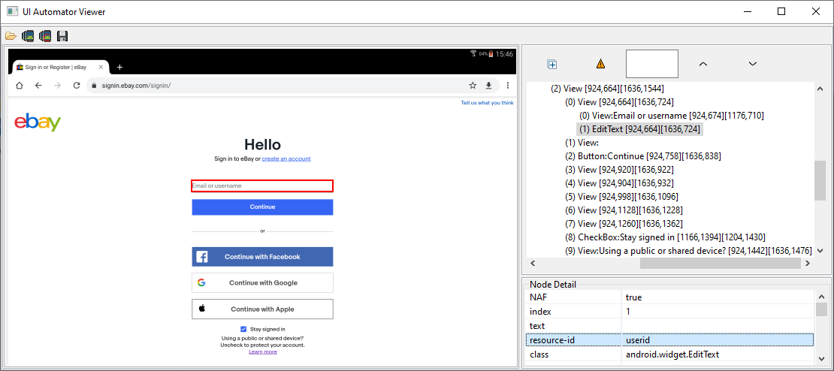Viewport: 834px width, 371px height.
Task: Click the 'Tell us what you think' link
Action: pyautogui.click(x=487, y=103)
